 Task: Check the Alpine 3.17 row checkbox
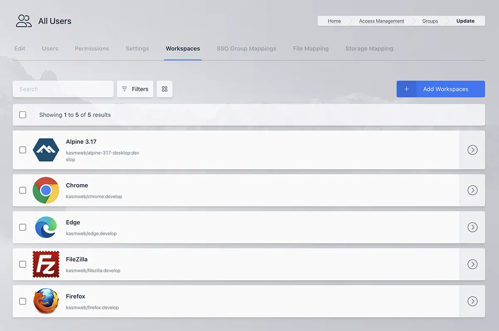click(23, 150)
